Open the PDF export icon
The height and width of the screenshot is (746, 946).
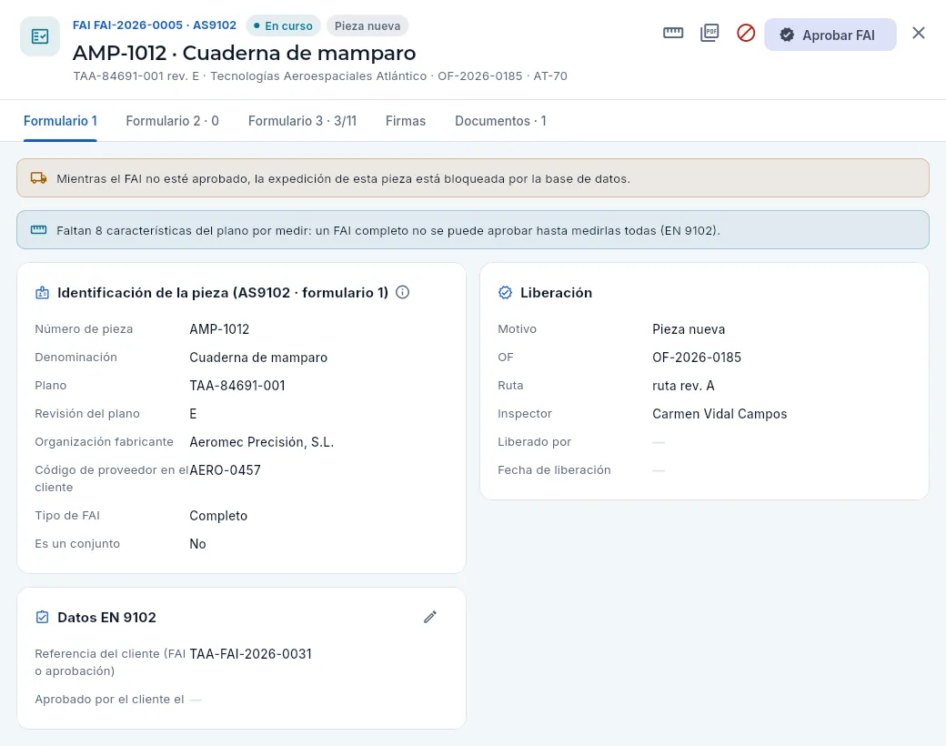709,33
